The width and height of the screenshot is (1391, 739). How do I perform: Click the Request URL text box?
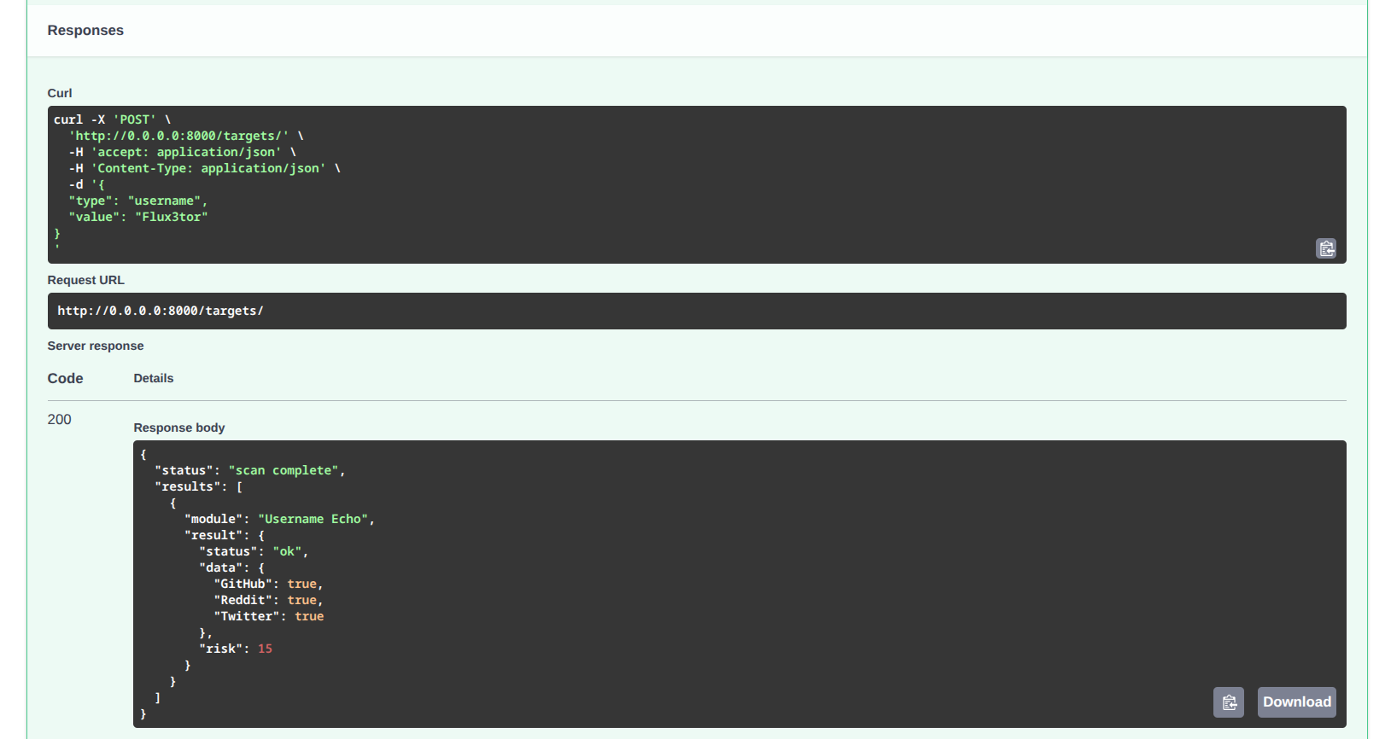tap(696, 311)
